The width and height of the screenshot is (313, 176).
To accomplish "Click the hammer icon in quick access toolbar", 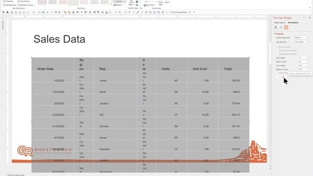I will 8,12.
